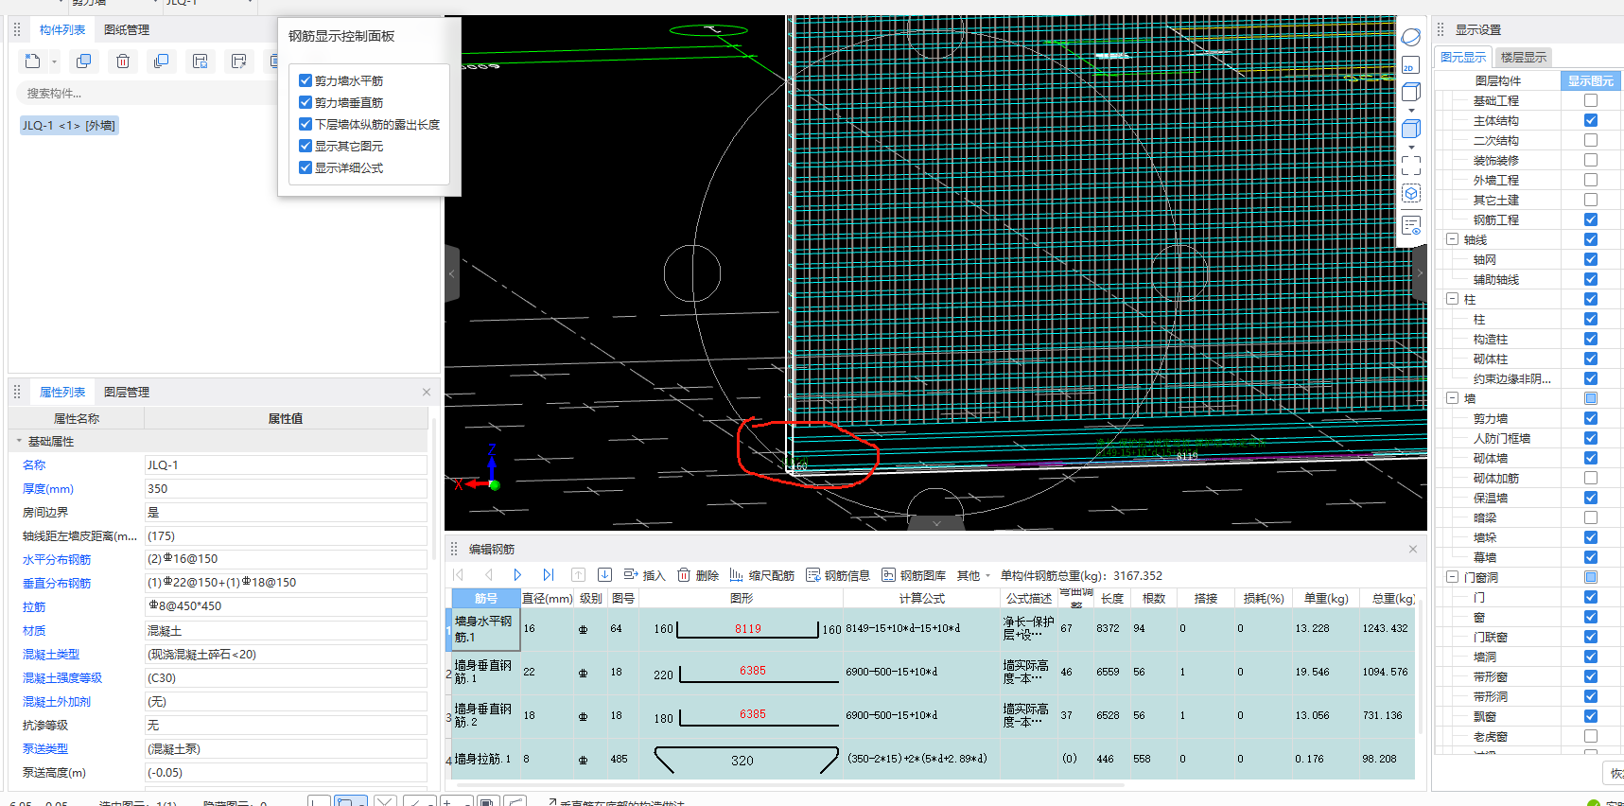The width and height of the screenshot is (1624, 806).
Task: Collapse the 墙 tree node
Action: (x=1452, y=398)
